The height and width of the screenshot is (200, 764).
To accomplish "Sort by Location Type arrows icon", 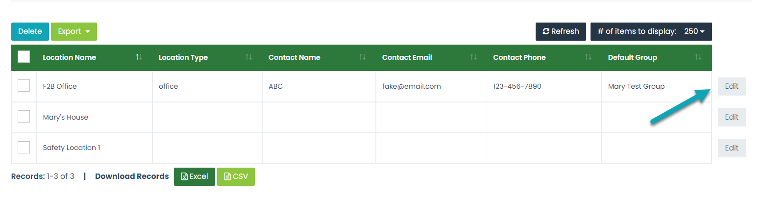I will click(248, 57).
